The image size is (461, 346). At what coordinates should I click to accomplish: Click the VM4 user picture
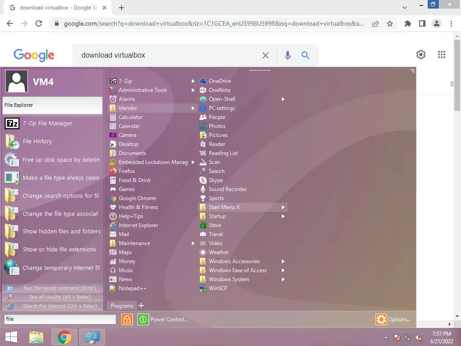pos(17,81)
